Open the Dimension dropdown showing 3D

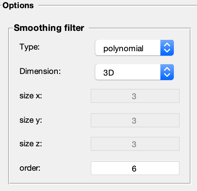134,72
